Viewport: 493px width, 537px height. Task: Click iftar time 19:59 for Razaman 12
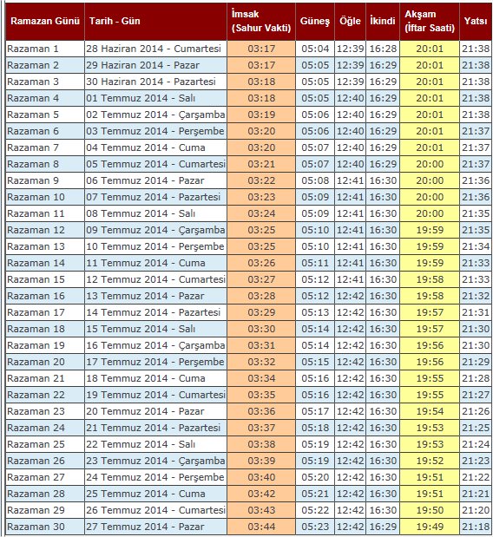click(x=430, y=230)
